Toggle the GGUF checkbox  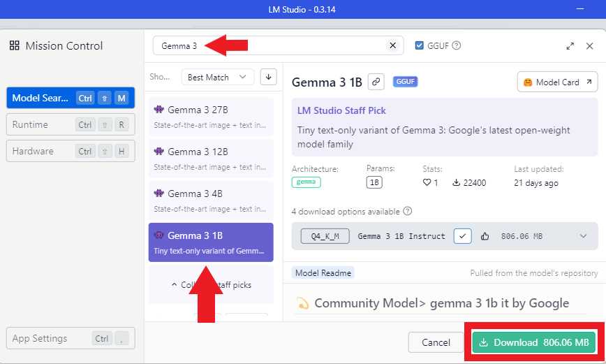click(419, 45)
